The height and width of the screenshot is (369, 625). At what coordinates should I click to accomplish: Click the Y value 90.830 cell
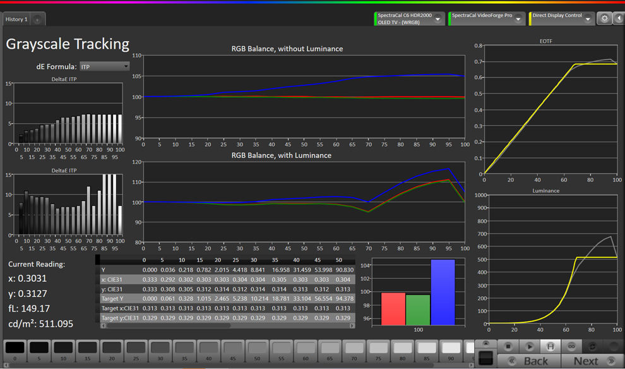pyautogui.click(x=344, y=270)
